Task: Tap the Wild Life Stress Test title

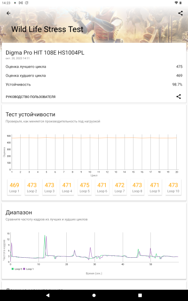Action: coord(47,29)
